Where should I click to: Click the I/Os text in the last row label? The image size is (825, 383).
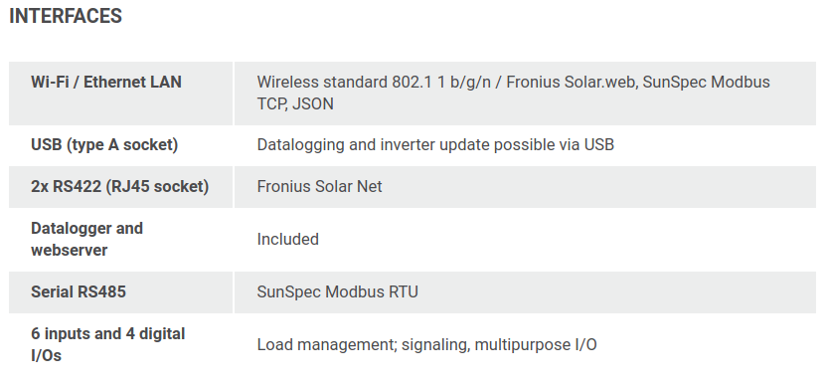click(47, 355)
